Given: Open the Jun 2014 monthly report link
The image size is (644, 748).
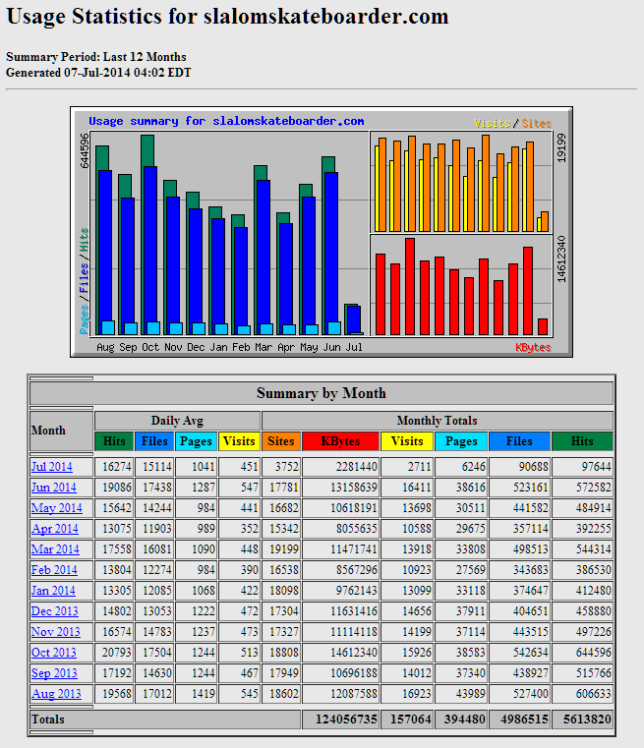Looking at the screenshot, I should click(x=53, y=488).
